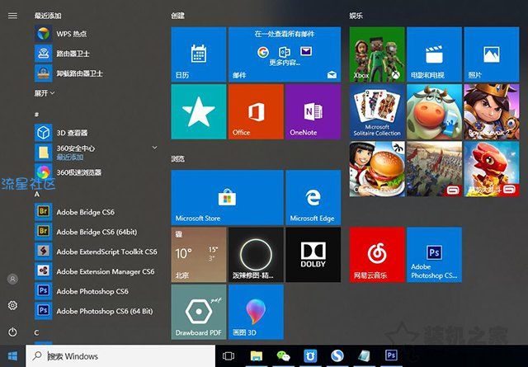
Task: Open the user account button
Action: [12, 279]
